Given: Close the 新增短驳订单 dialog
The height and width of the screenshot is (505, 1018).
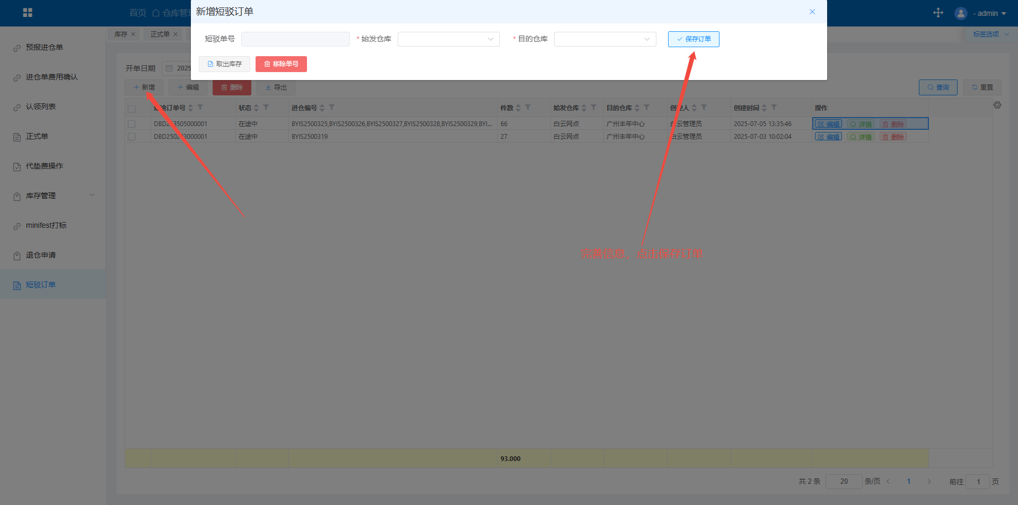Looking at the screenshot, I should pyautogui.click(x=812, y=12).
